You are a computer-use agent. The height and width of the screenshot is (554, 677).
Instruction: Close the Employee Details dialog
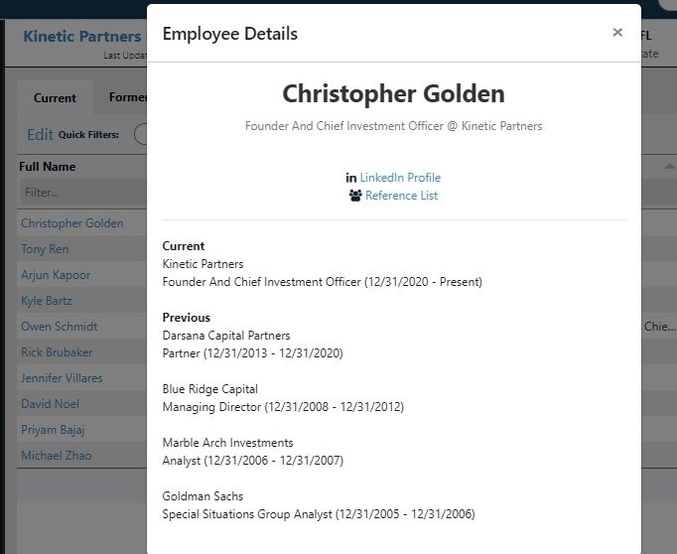tap(617, 33)
